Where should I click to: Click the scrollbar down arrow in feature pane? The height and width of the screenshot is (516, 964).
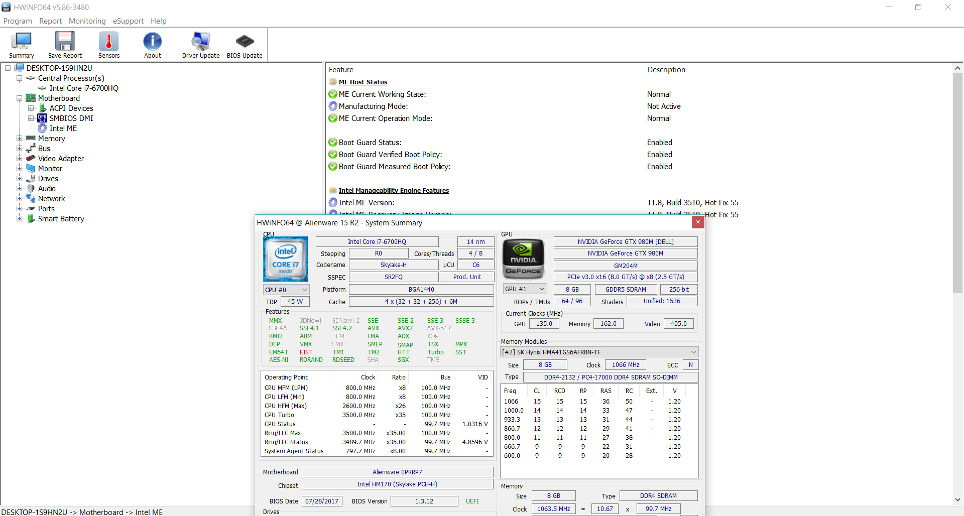click(x=957, y=500)
